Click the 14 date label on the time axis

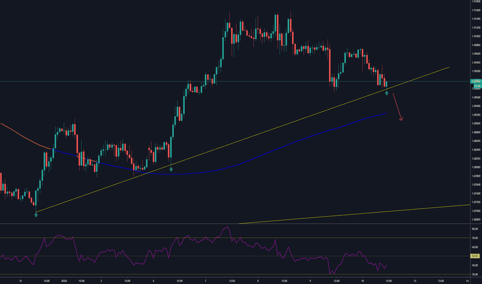[x=467, y=280]
